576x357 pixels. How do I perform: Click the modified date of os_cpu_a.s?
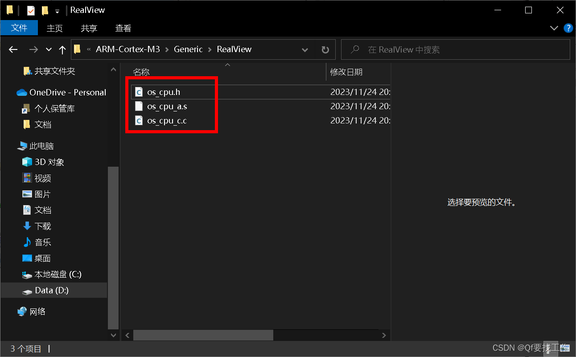pos(360,107)
